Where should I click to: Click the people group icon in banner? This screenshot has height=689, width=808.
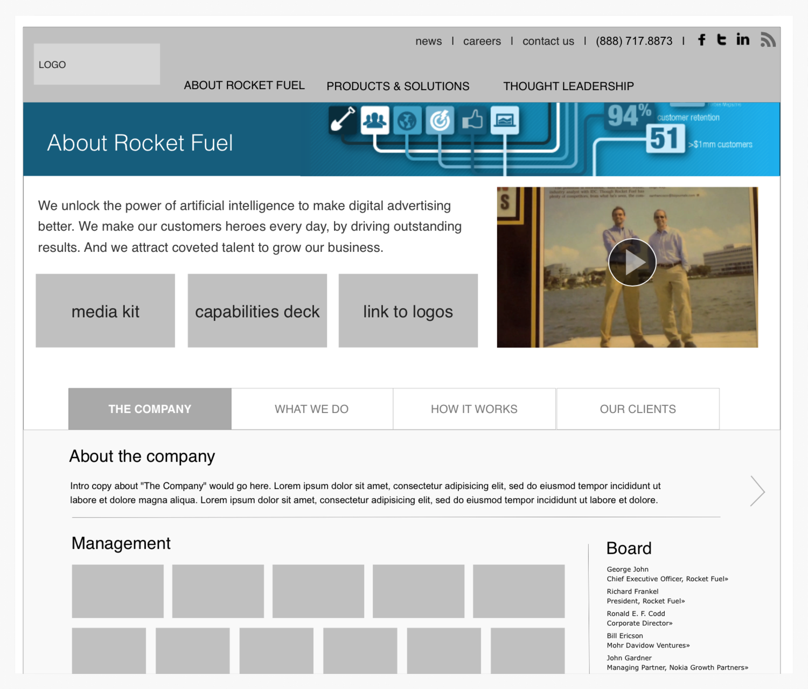[x=375, y=120]
